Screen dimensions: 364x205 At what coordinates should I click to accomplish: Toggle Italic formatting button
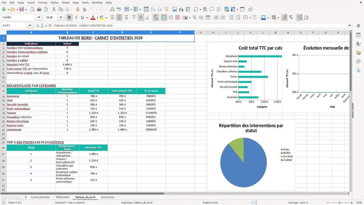pos(76,18)
